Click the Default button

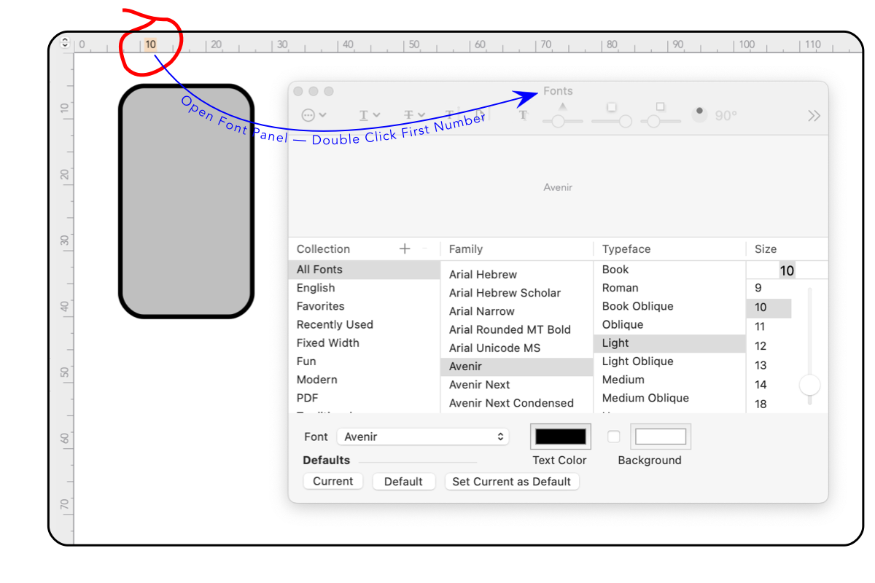click(x=403, y=482)
